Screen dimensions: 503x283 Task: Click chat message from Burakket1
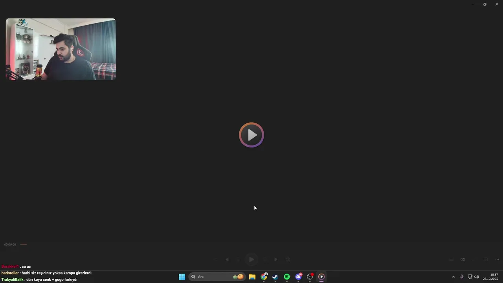(16, 266)
